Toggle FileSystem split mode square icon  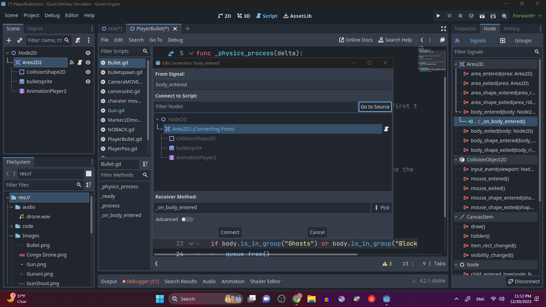point(89,174)
